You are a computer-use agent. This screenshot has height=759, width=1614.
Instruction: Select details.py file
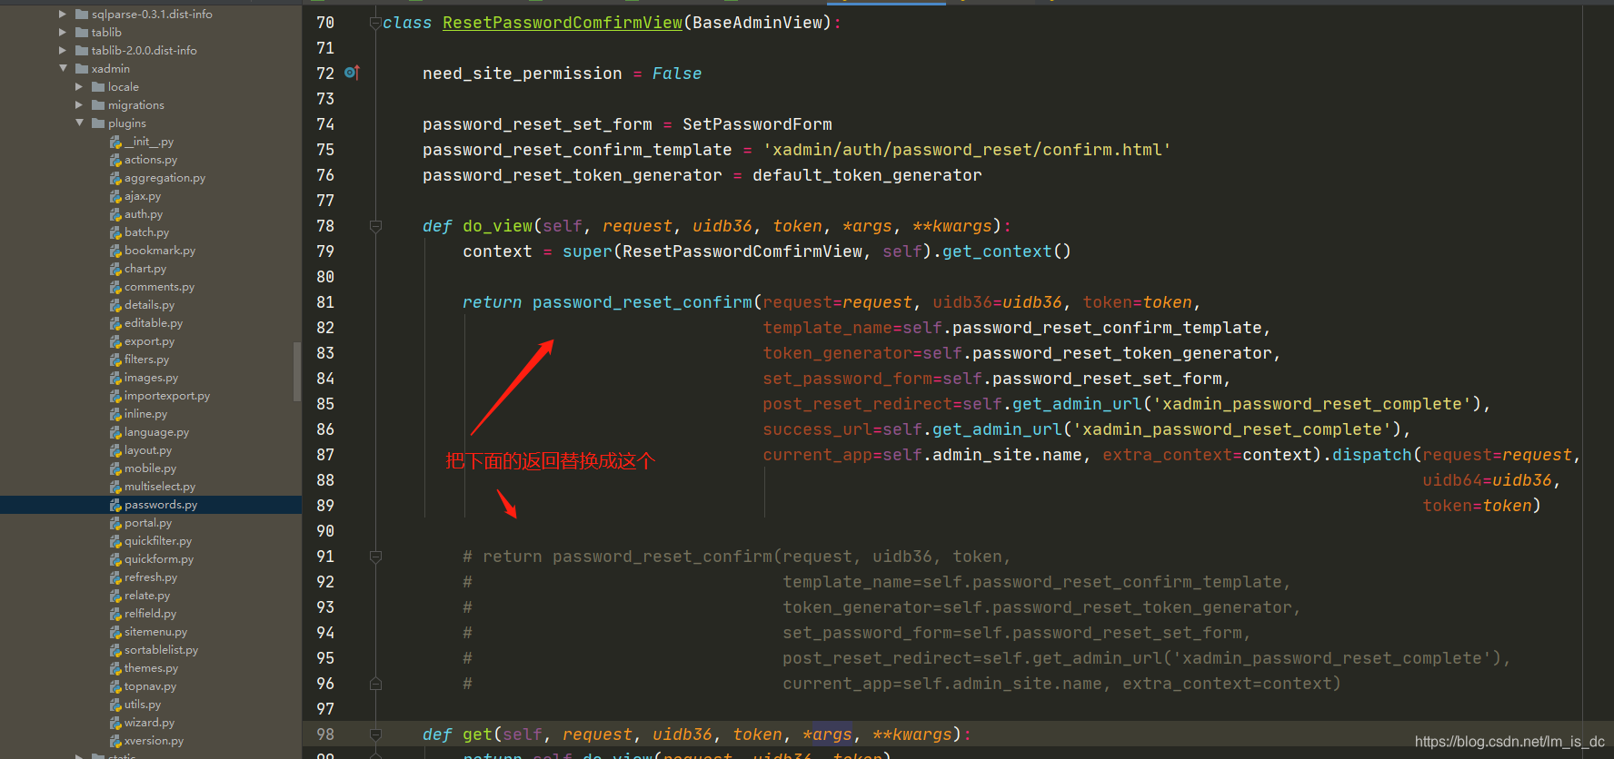click(x=149, y=305)
